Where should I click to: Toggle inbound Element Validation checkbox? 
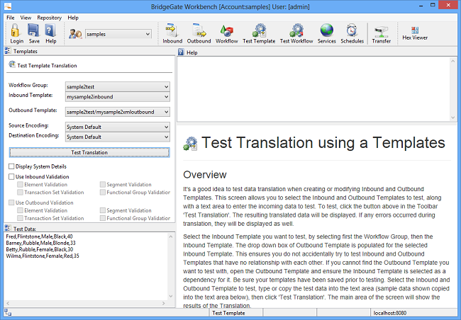coord(20,184)
